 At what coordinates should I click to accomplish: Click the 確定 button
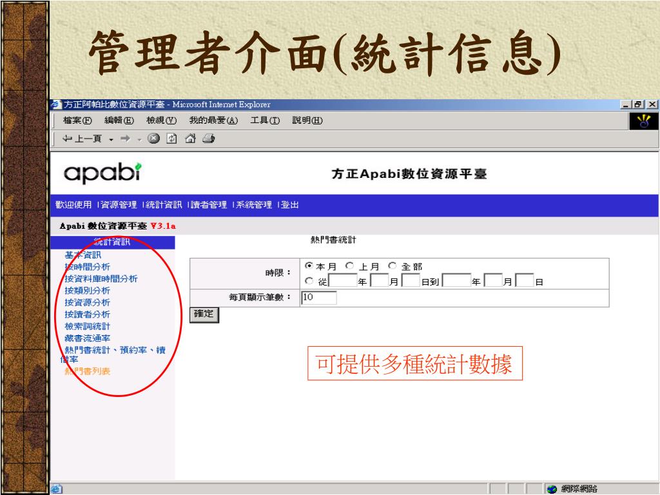[204, 315]
